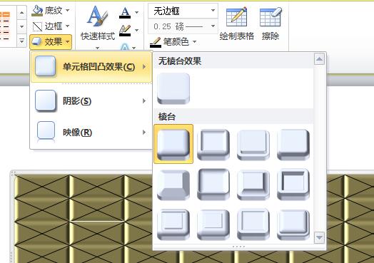Click the text outline pen icon

[125, 30]
